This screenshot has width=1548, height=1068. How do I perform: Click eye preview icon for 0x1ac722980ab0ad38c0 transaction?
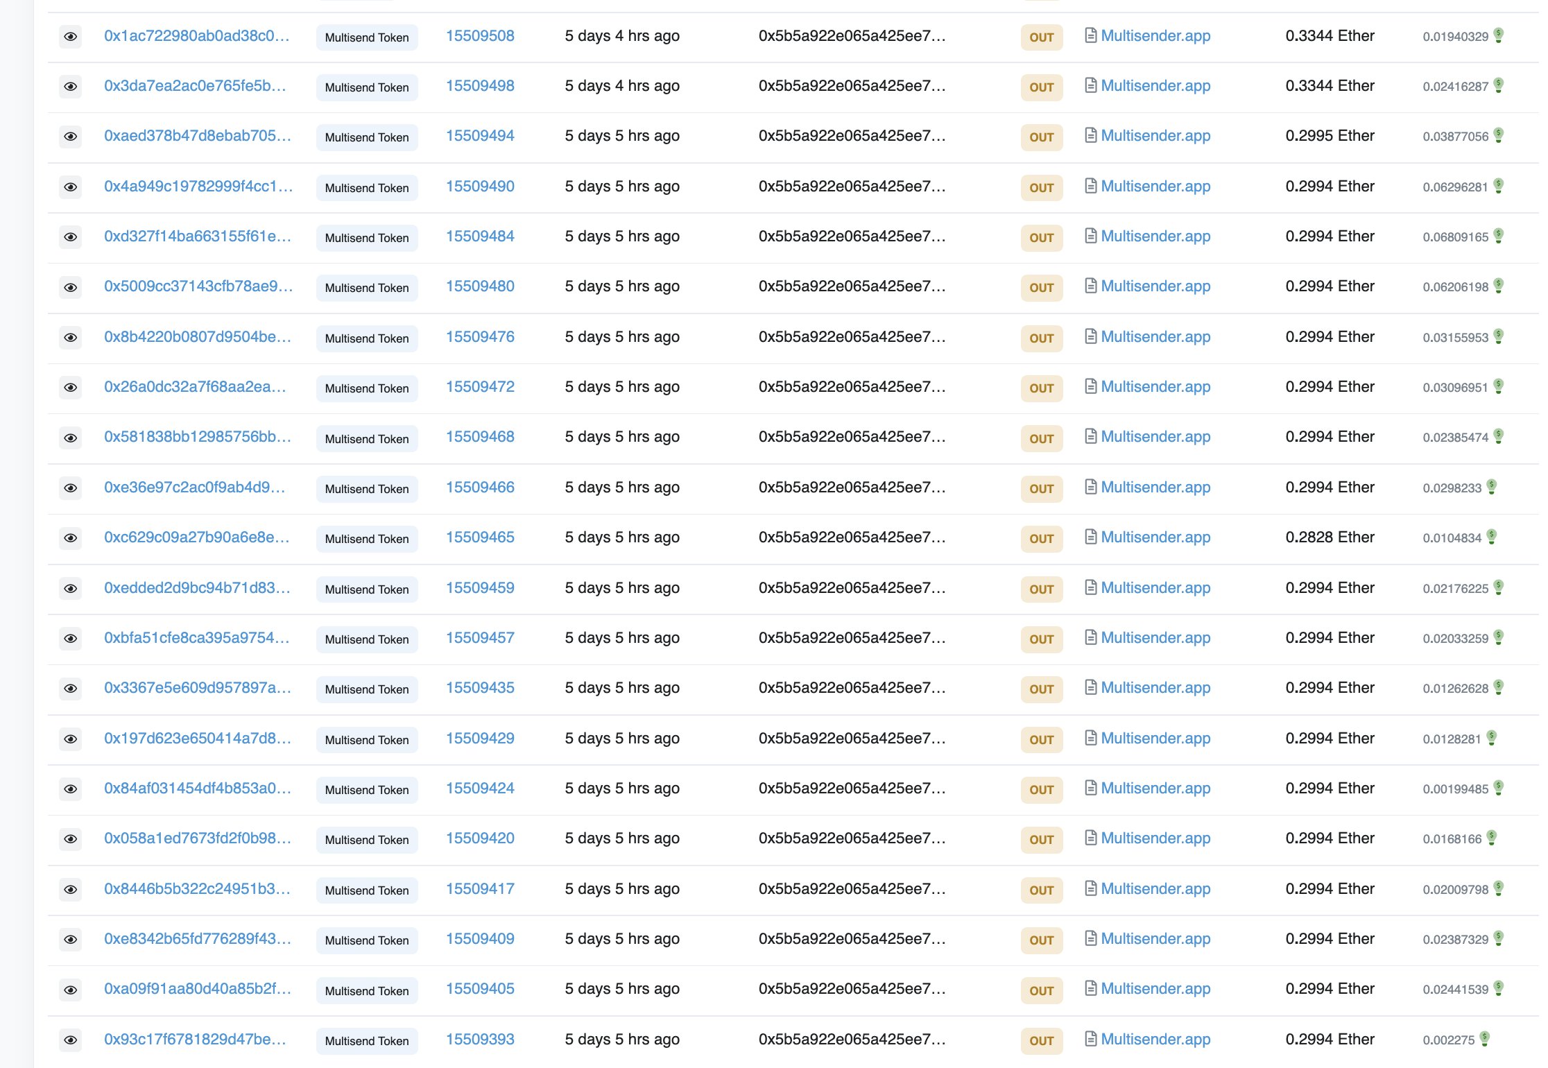(70, 36)
